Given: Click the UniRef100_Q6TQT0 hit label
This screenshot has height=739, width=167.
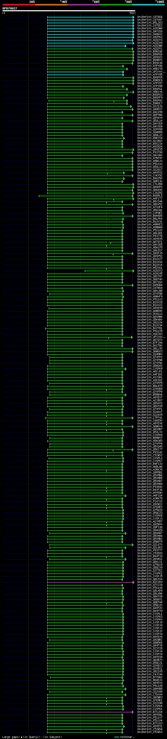Looking at the screenshot, I should point(150,340).
